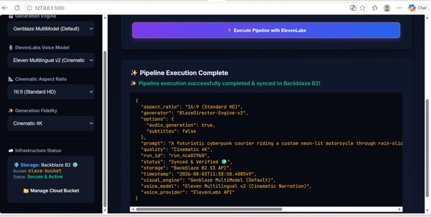Click the sidebar scrollbar up arrow

[104, 18]
